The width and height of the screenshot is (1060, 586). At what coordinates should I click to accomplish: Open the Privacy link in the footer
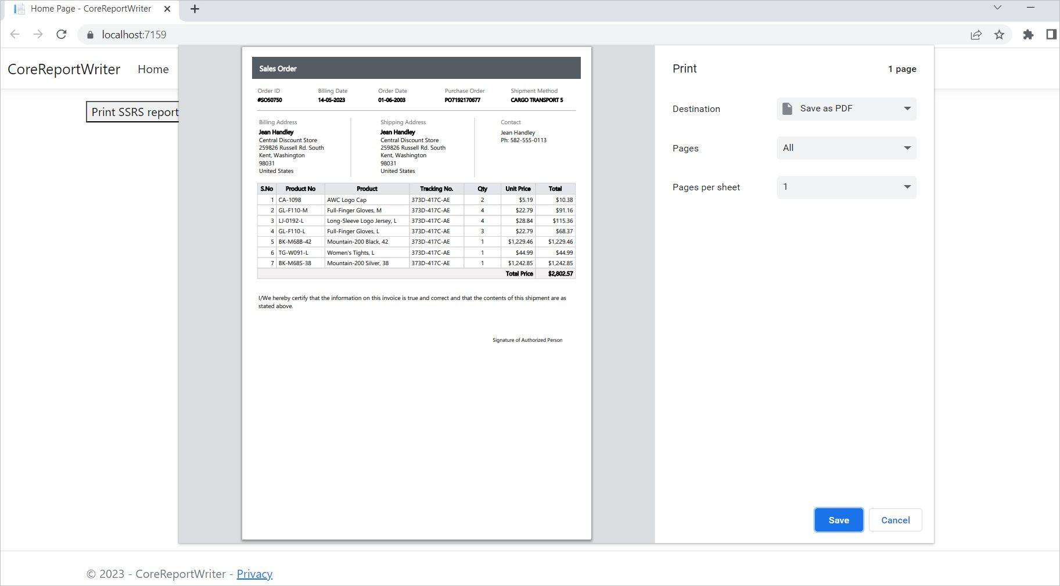(254, 574)
